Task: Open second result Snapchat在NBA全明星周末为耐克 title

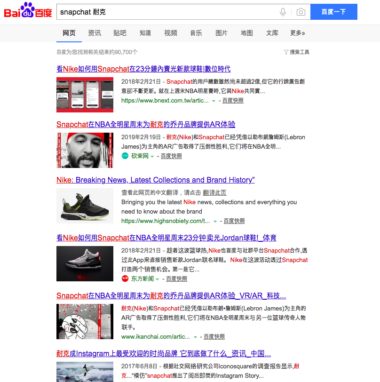Action: [x=146, y=125]
